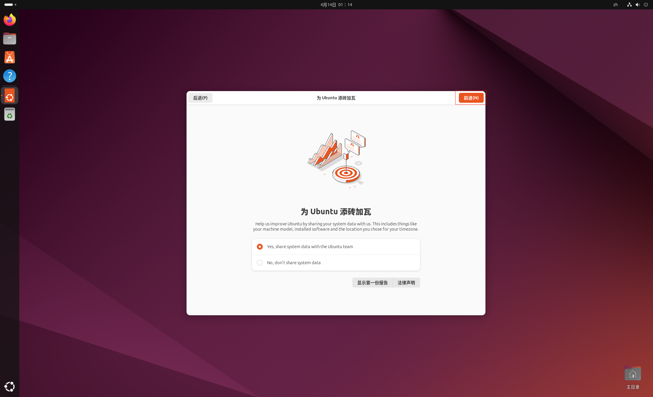Open the Help question-mark icon

pyautogui.click(x=10, y=76)
